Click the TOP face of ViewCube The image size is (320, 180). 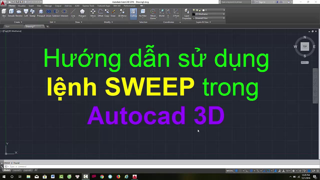pyautogui.click(x=305, y=46)
